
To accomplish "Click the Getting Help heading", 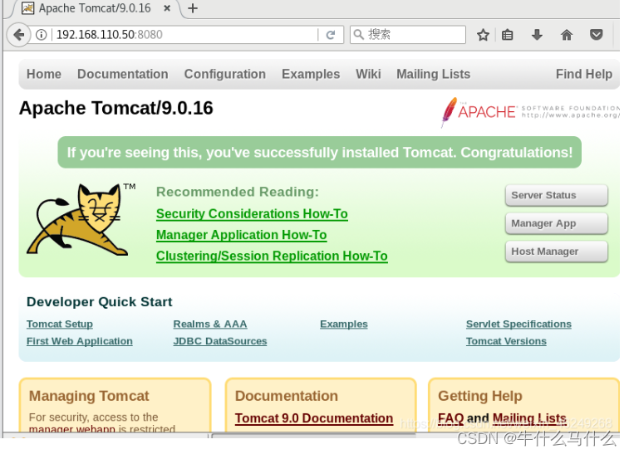I will click(x=480, y=396).
